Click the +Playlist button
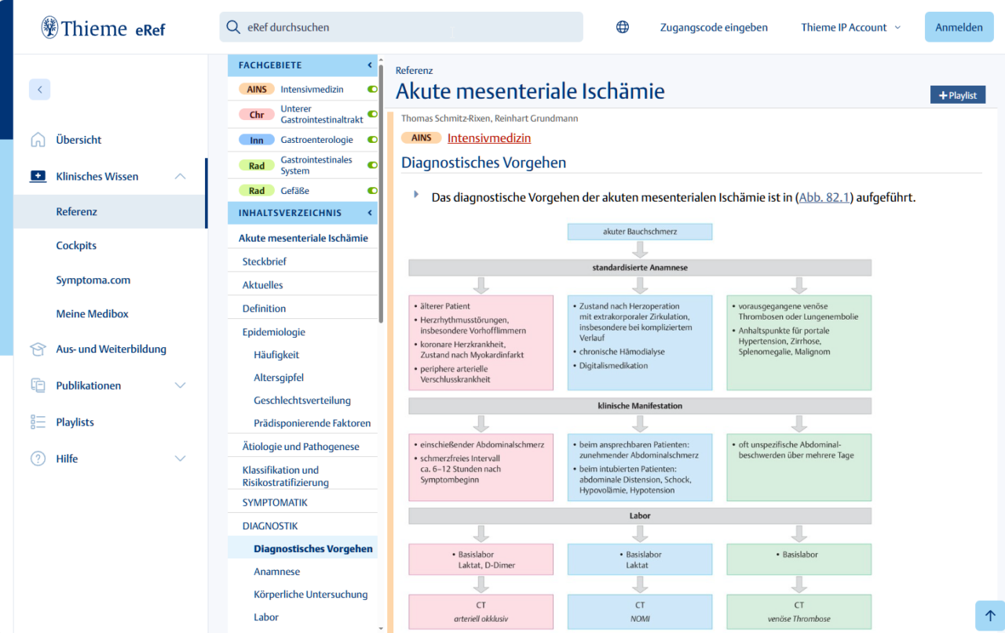This screenshot has width=1005, height=633. 956,94
